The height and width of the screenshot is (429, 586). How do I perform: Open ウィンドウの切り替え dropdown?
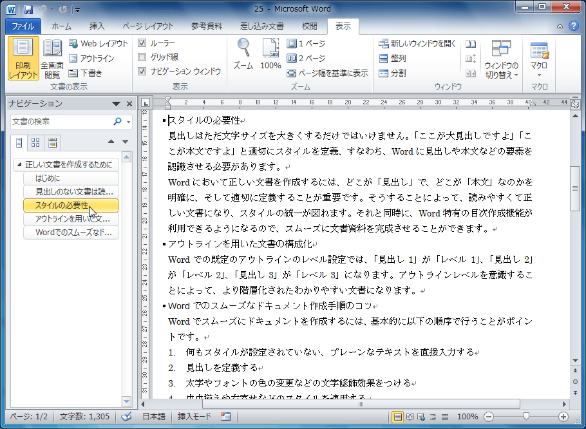click(501, 59)
